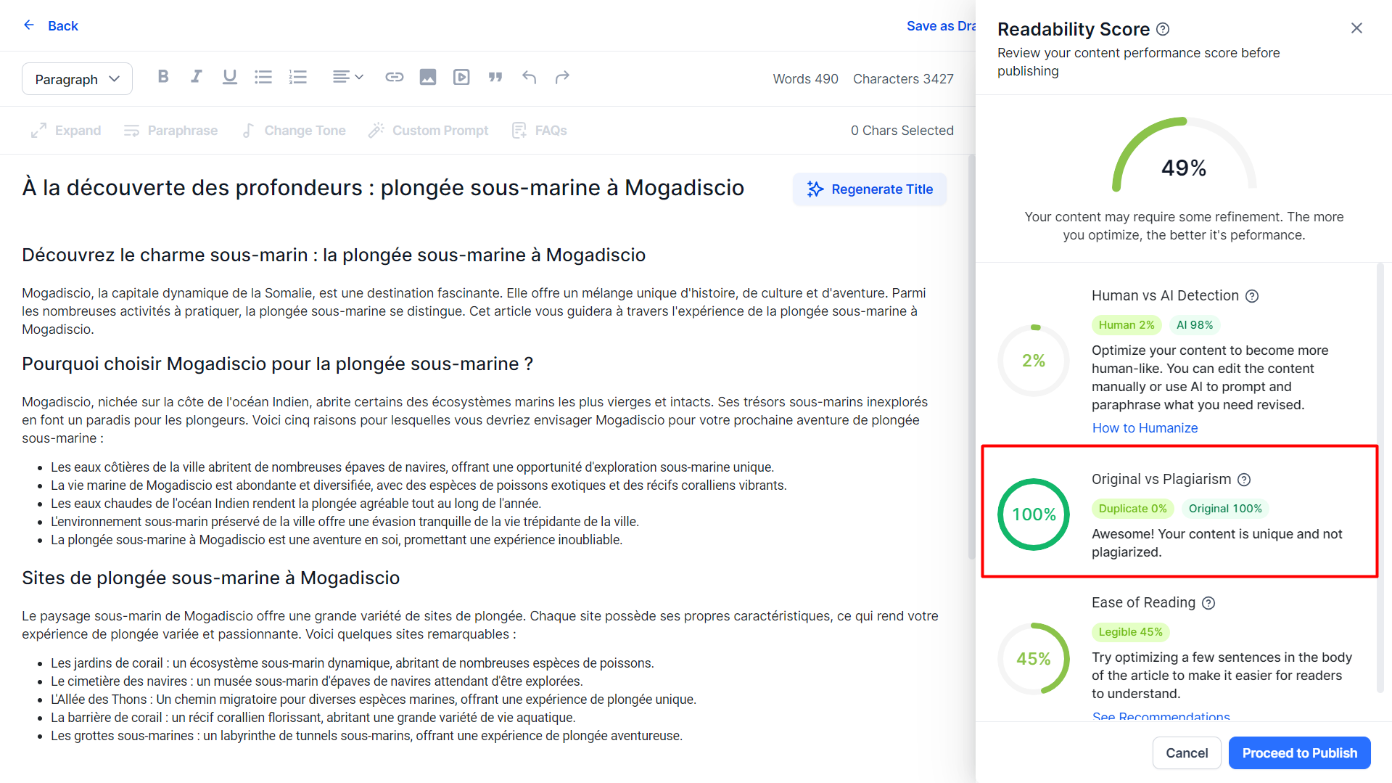Click bullet 'Les grottes sous-marines'

(x=366, y=736)
